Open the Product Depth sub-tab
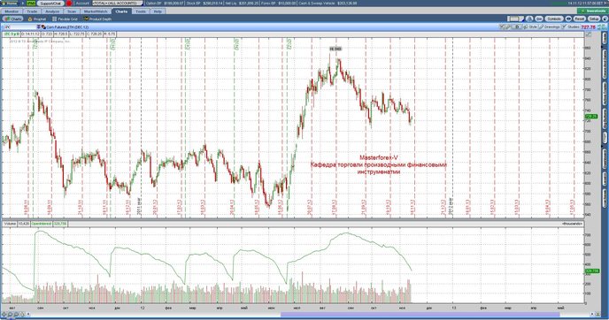 point(98,19)
